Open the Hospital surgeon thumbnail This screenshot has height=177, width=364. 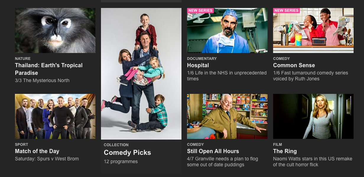point(227,30)
